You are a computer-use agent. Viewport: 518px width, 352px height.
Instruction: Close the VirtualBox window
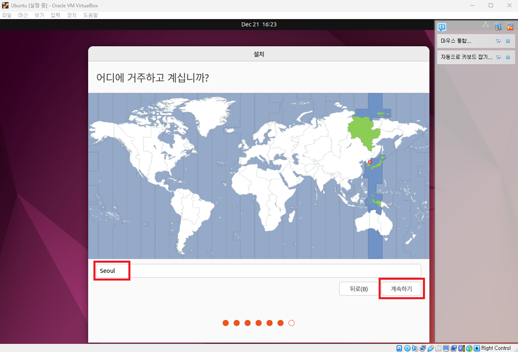[x=509, y=6]
